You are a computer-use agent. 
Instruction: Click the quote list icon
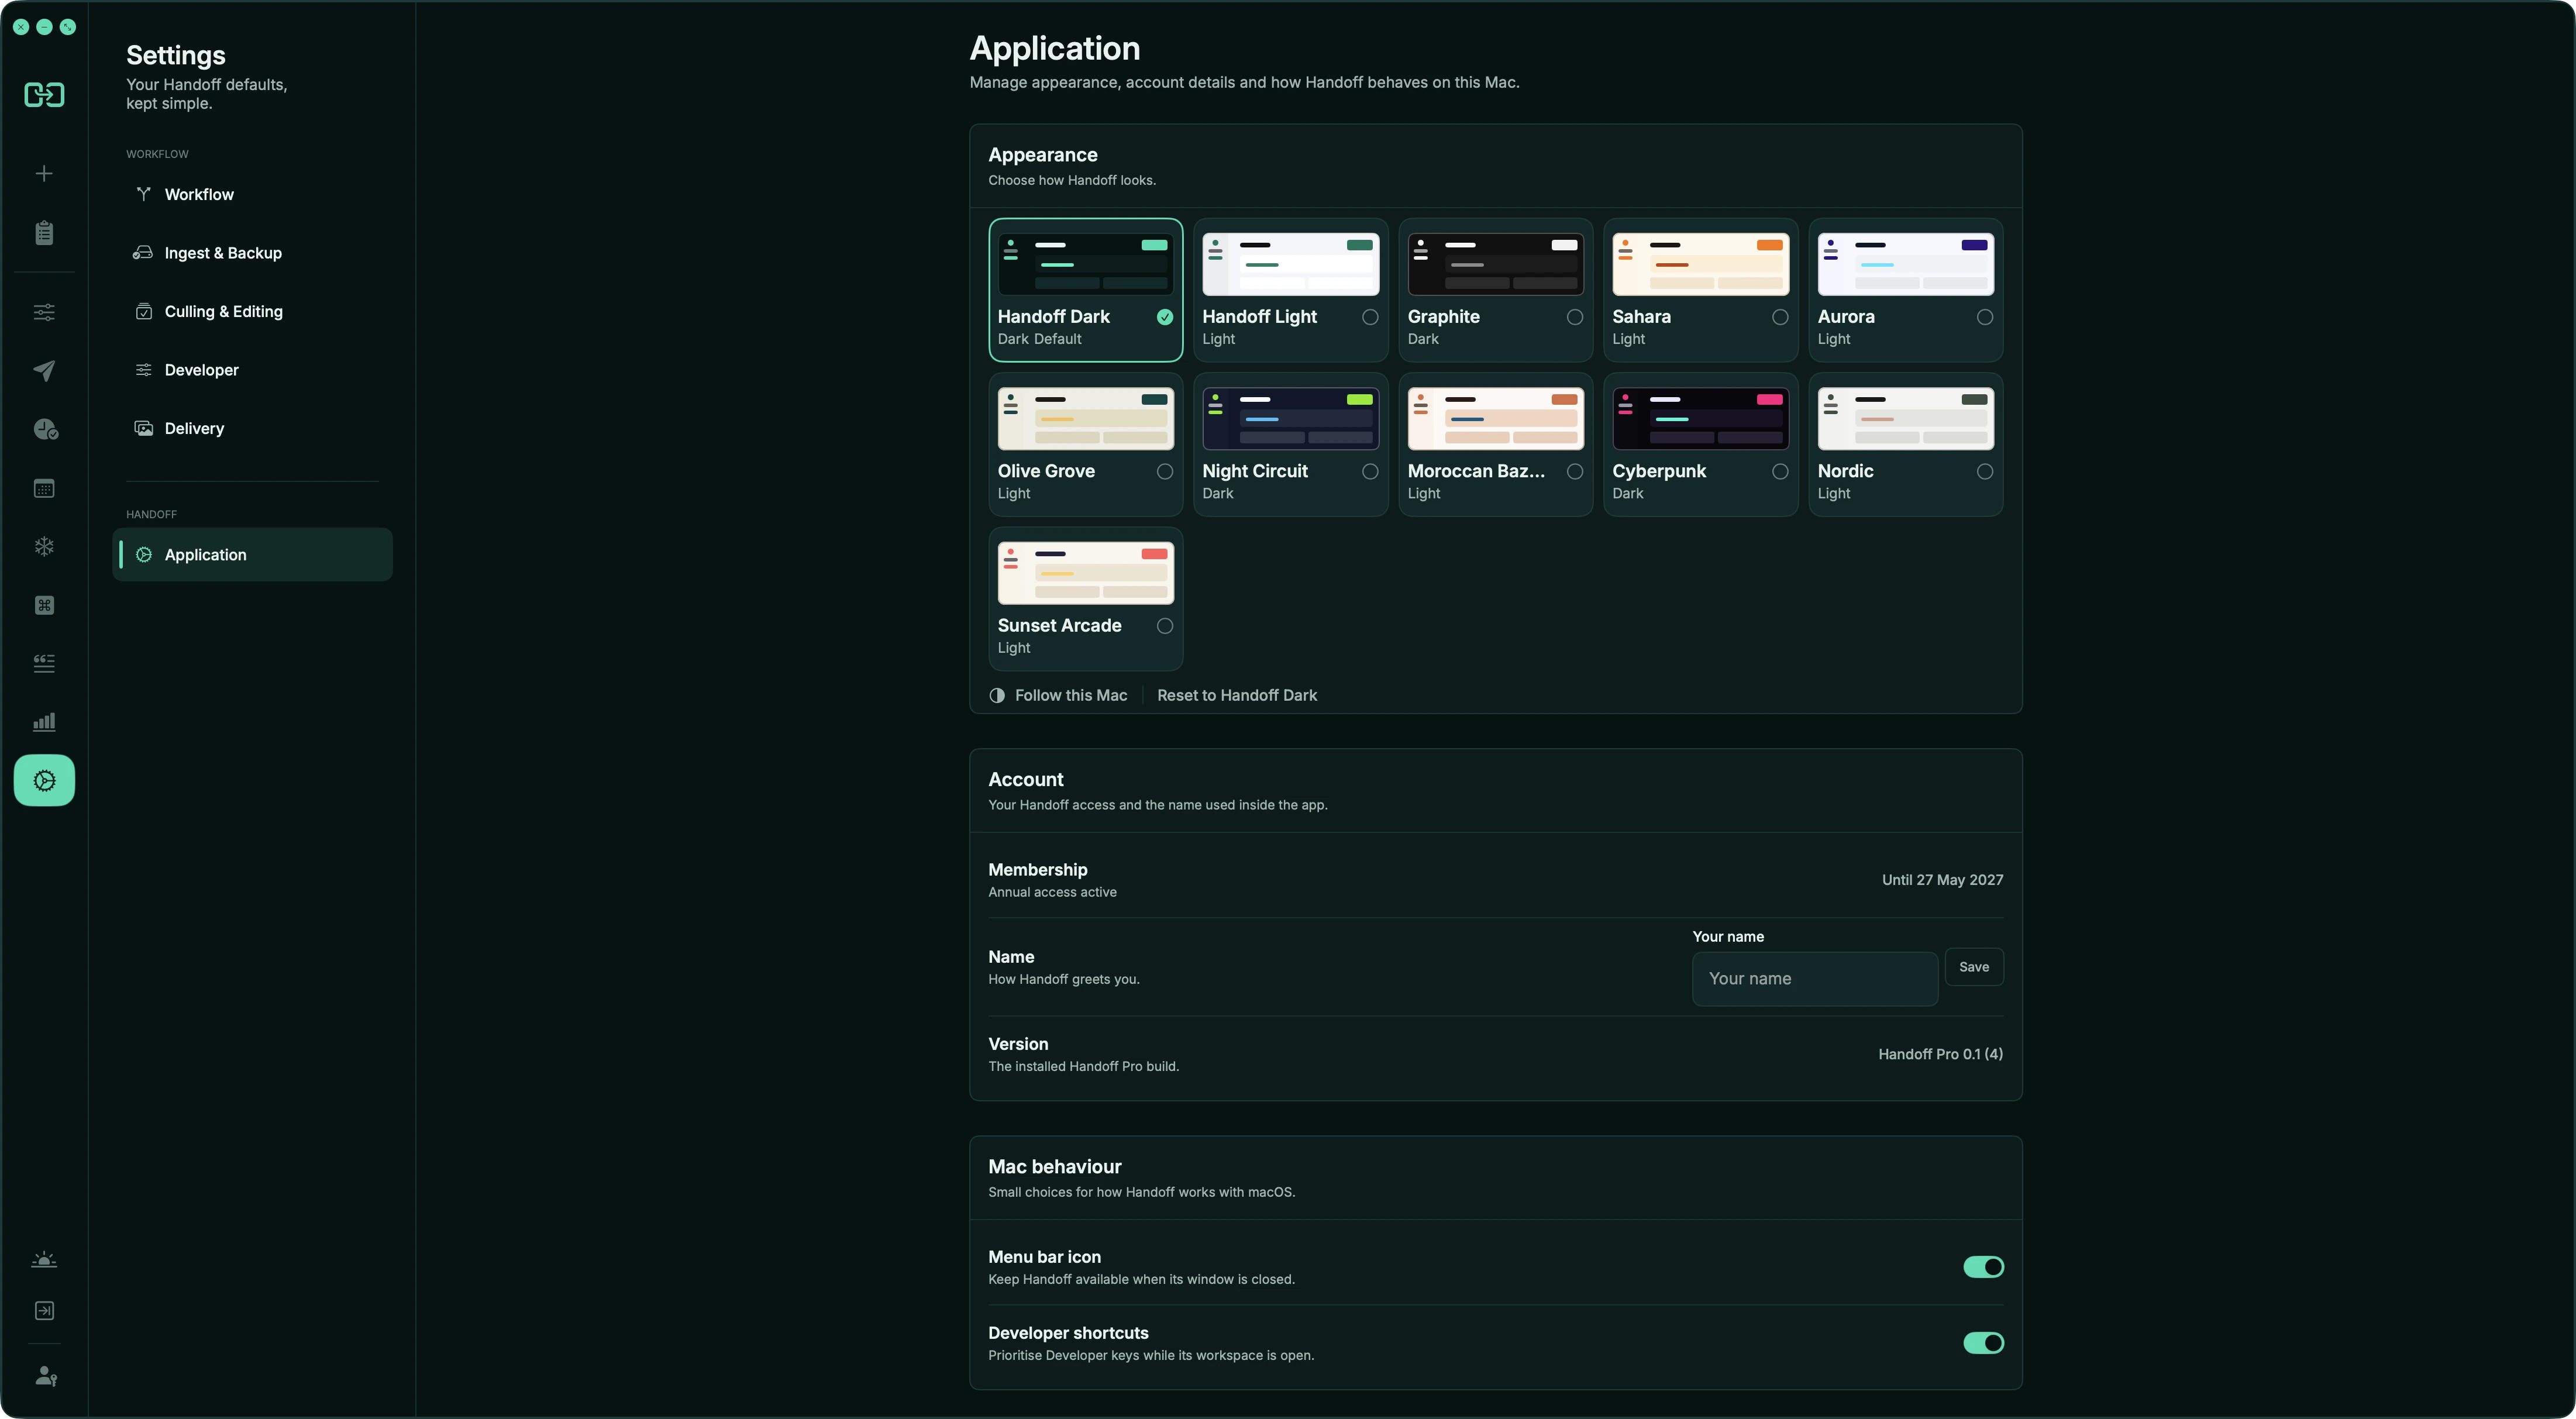point(44,664)
